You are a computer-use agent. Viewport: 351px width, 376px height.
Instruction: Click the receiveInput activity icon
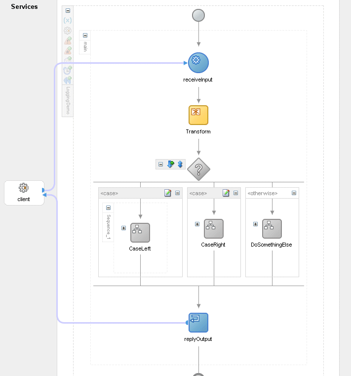point(198,63)
